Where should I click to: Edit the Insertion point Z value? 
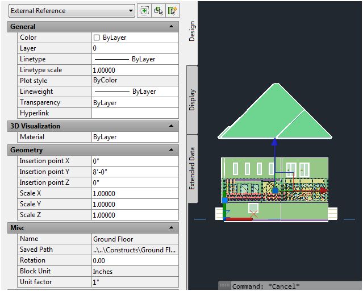tap(135, 182)
